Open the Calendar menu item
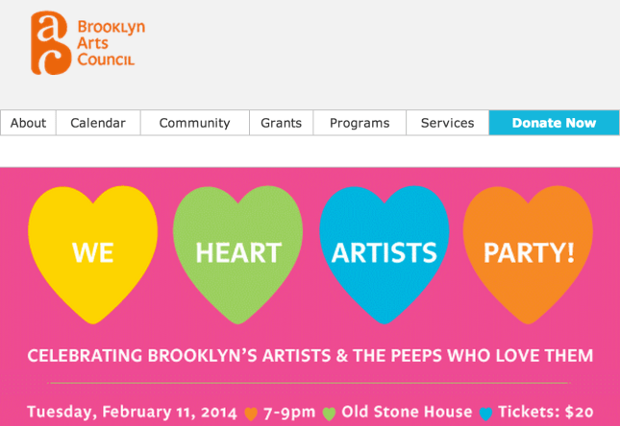The height and width of the screenshot is (426, 620). pyautogui.click(x=98, y=123)
